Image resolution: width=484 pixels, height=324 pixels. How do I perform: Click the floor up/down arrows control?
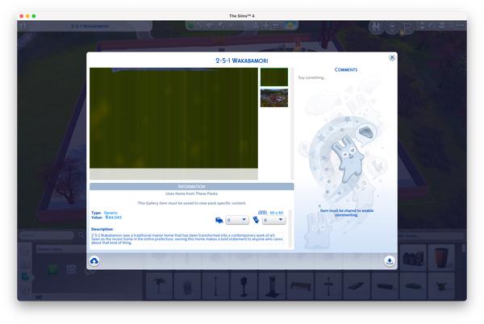tap(422, 26)
